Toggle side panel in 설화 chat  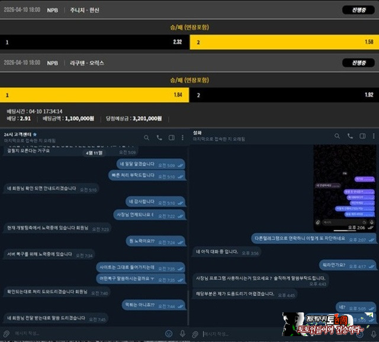[362, 136]
